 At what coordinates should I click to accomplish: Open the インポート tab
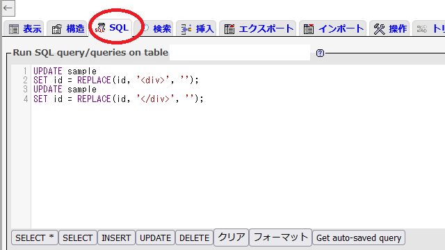tap(333, 28)
